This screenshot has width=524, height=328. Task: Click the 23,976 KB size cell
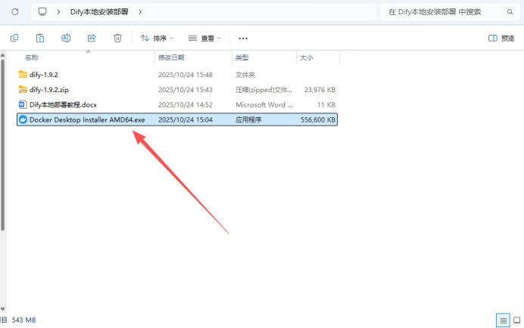[x=320, y=90]
